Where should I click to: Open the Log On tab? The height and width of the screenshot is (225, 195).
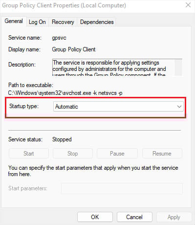pos(37,22)
